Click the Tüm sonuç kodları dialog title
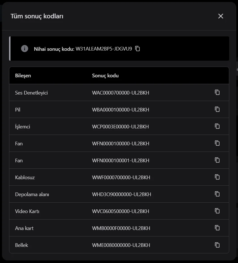 coord(37,16)
